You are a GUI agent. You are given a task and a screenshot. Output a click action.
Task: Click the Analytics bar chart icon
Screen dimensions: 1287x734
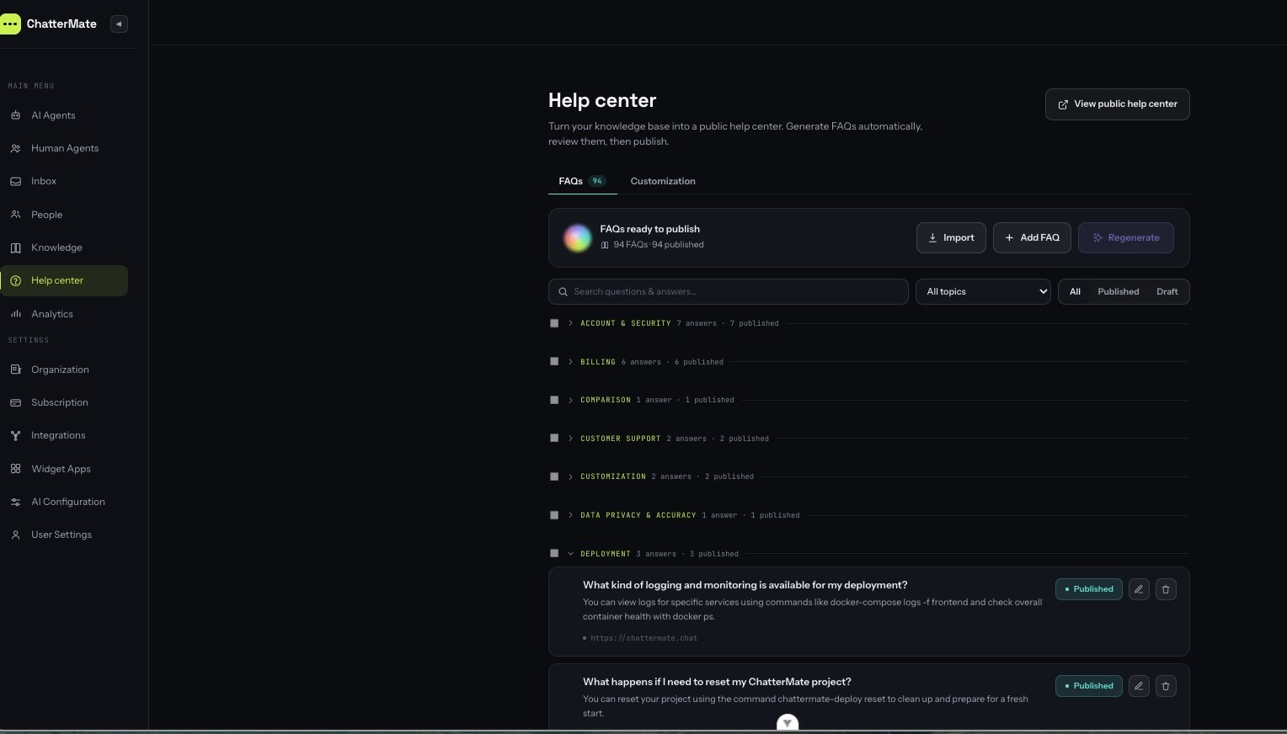point(15,314)
